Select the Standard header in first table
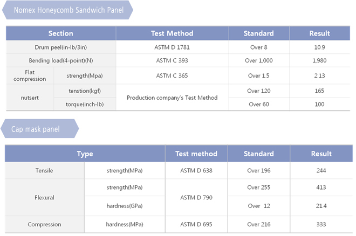Image resolution: width=356 pixels, height=236 pixels. tap(259, 33)
